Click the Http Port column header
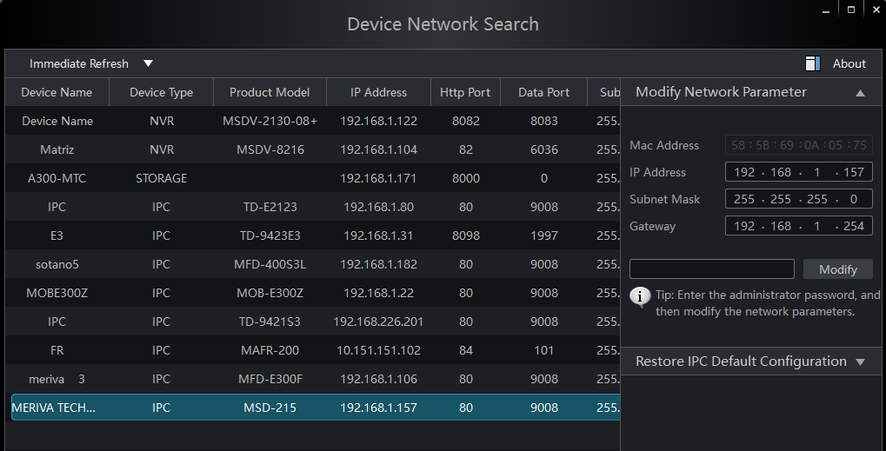The image size is (886, 451). 465,92
